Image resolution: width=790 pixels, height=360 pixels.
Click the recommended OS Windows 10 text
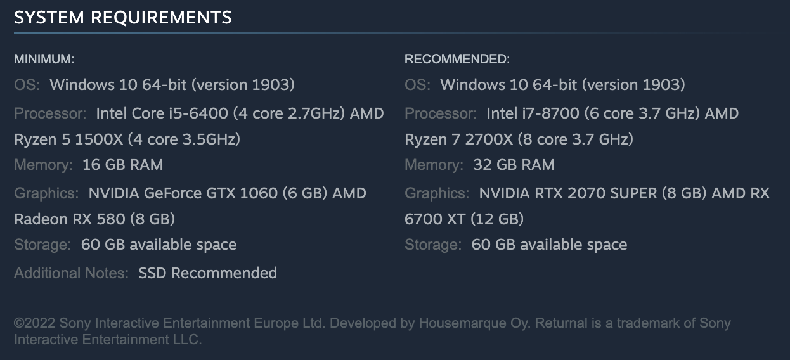562,84
